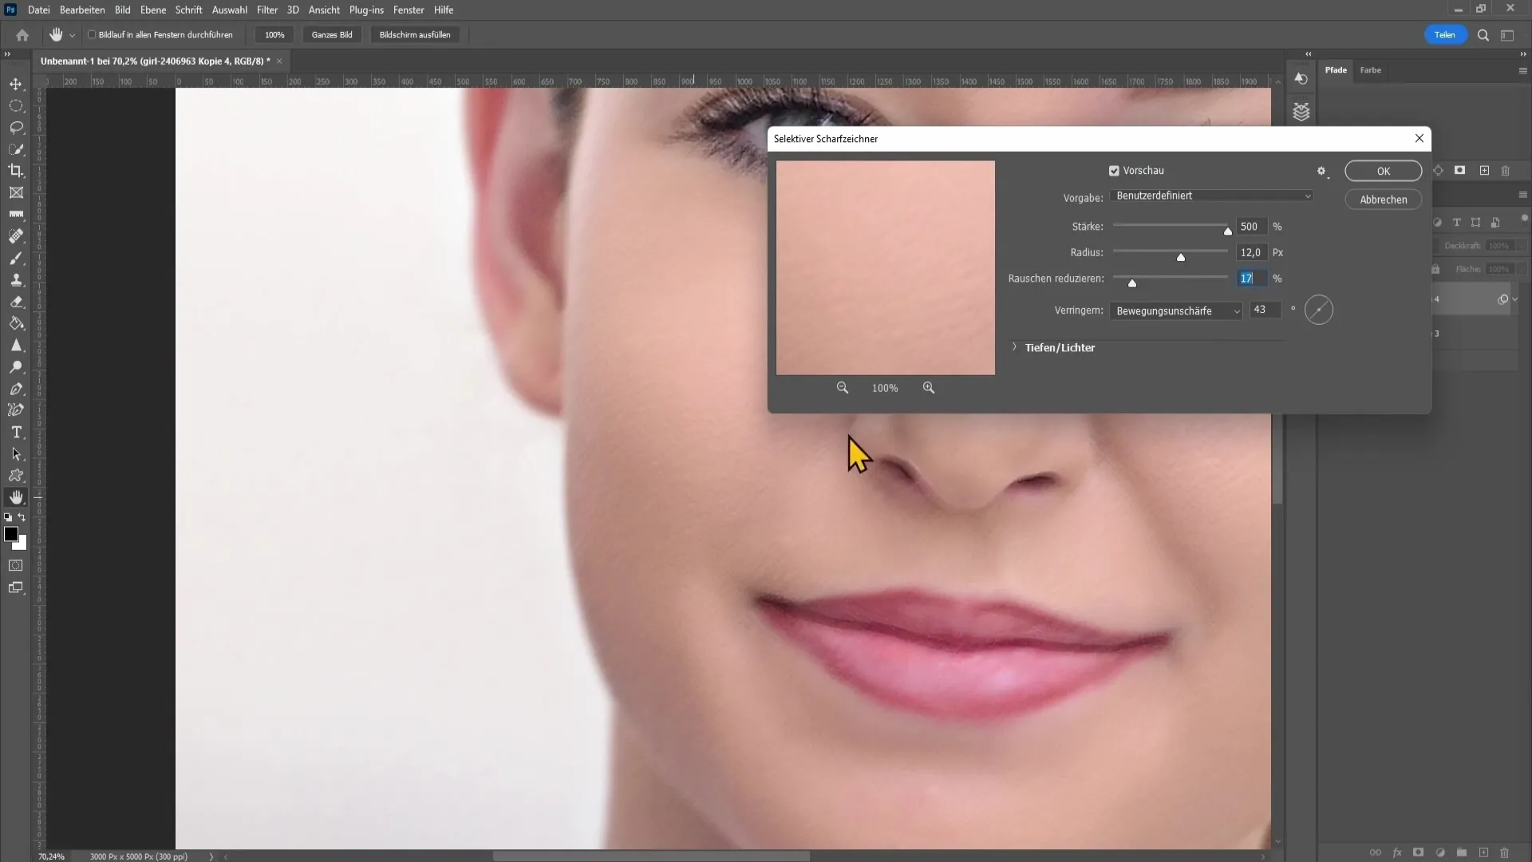Click the Abbrechen button
The image size is (1532, 862).
[x=1383, y=200]
